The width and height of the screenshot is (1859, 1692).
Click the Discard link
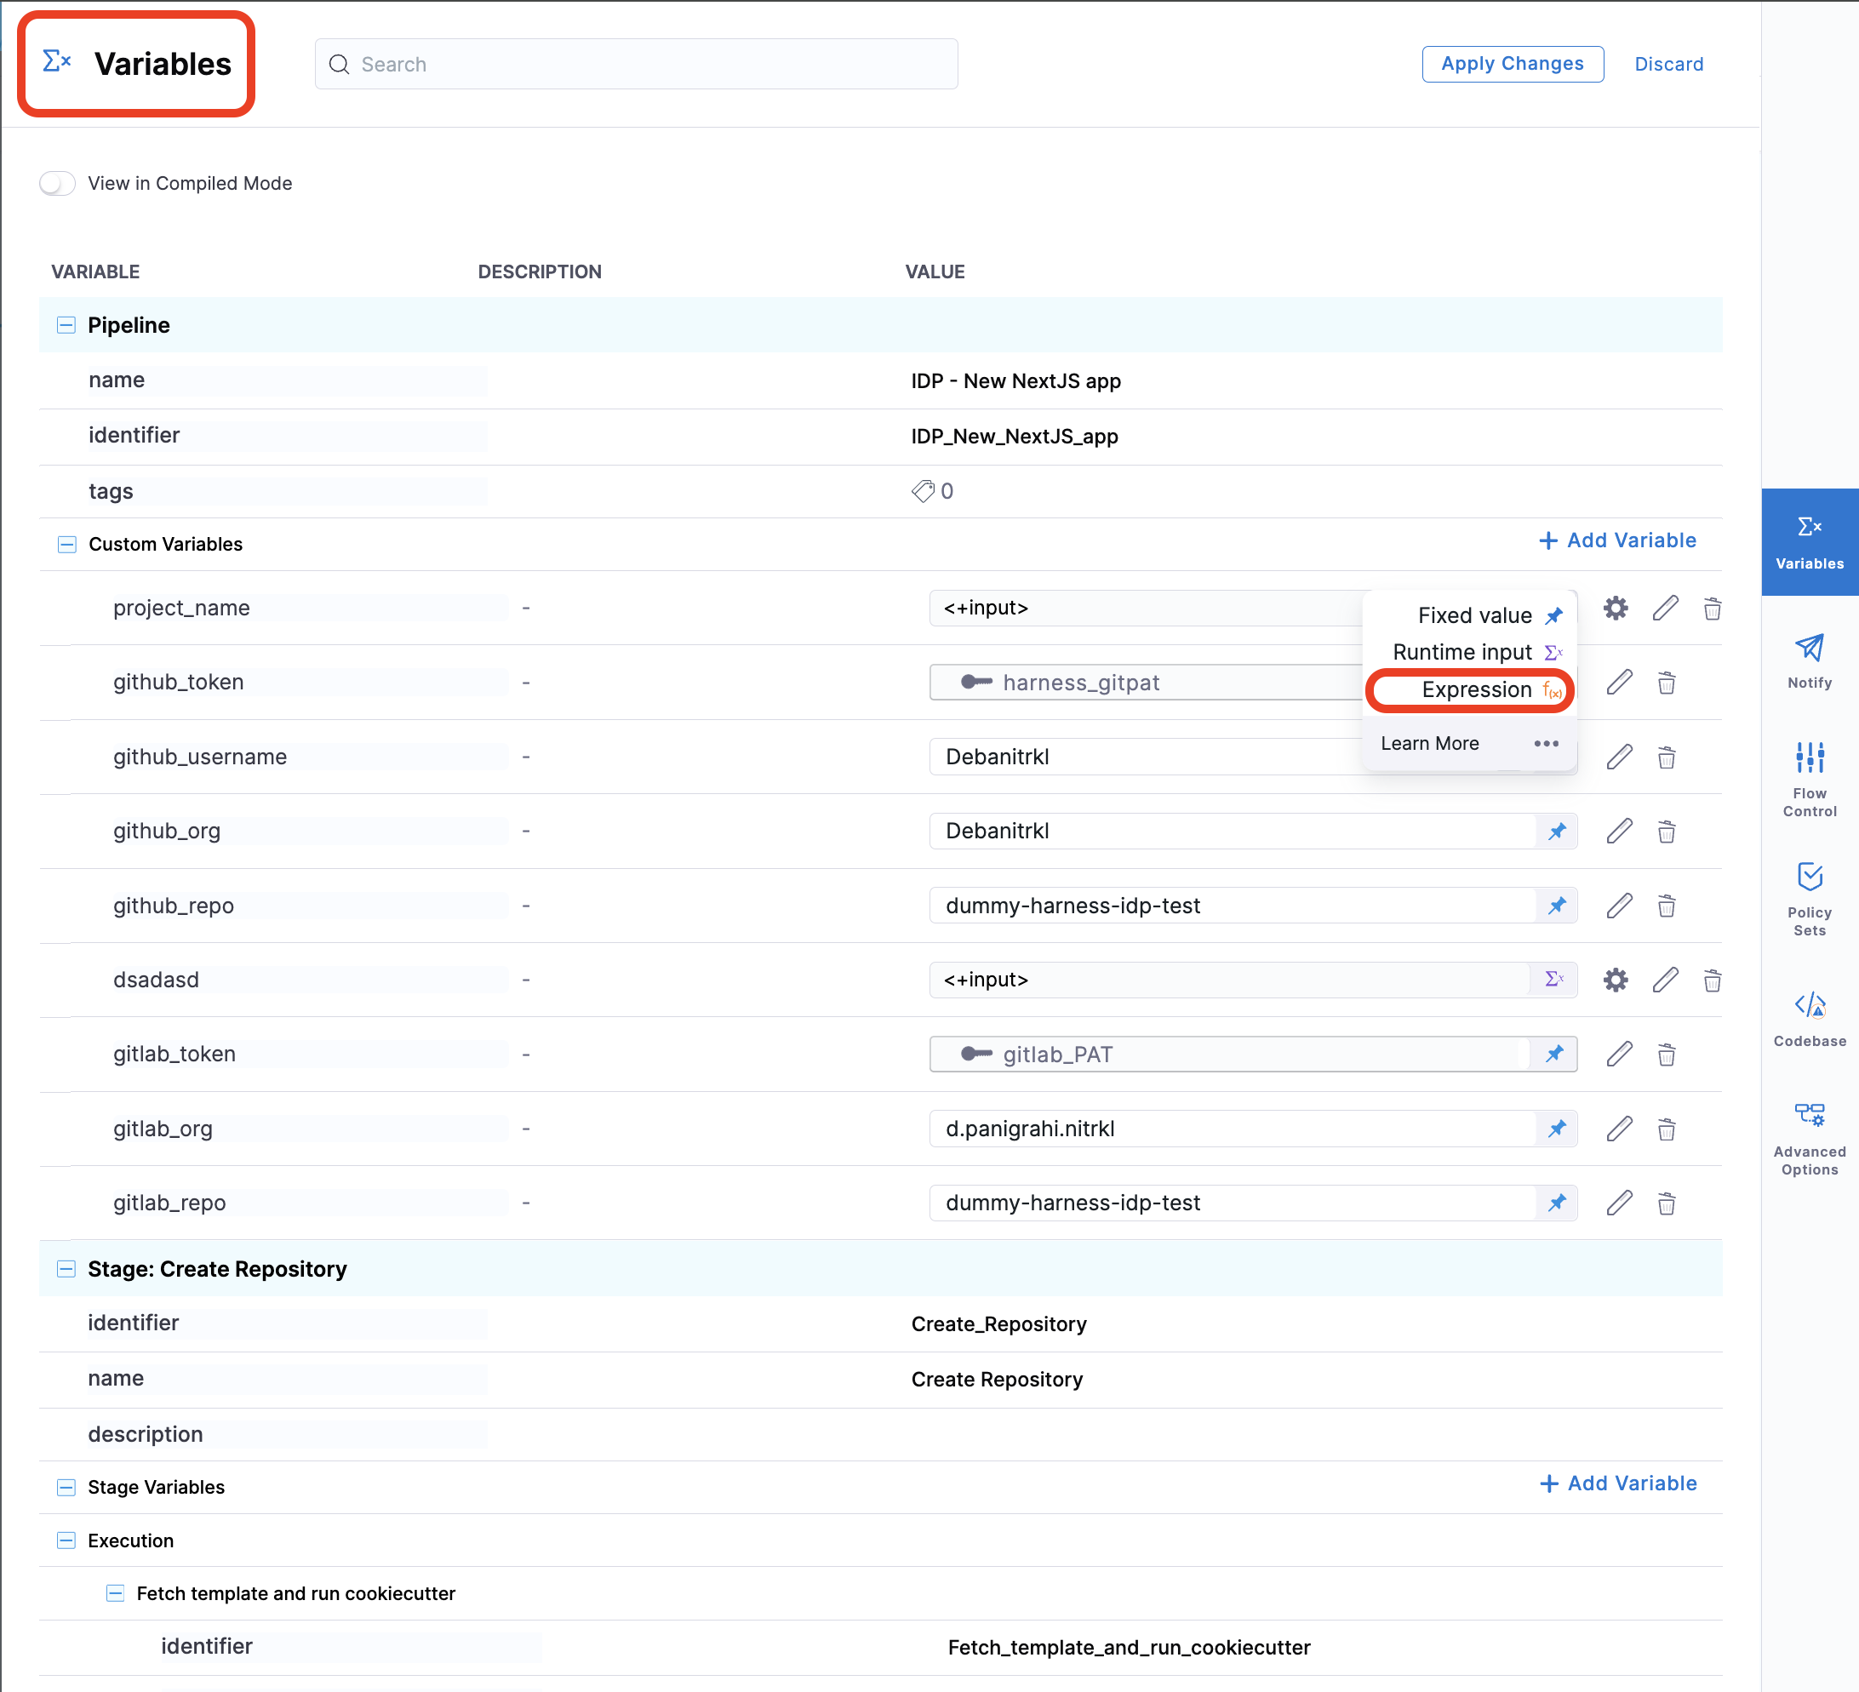pos(1667,64)
